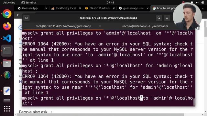Click 'People also ask' options dots
Image resolution: width=207 pixels, height=116 pixels.
(52, 112)
